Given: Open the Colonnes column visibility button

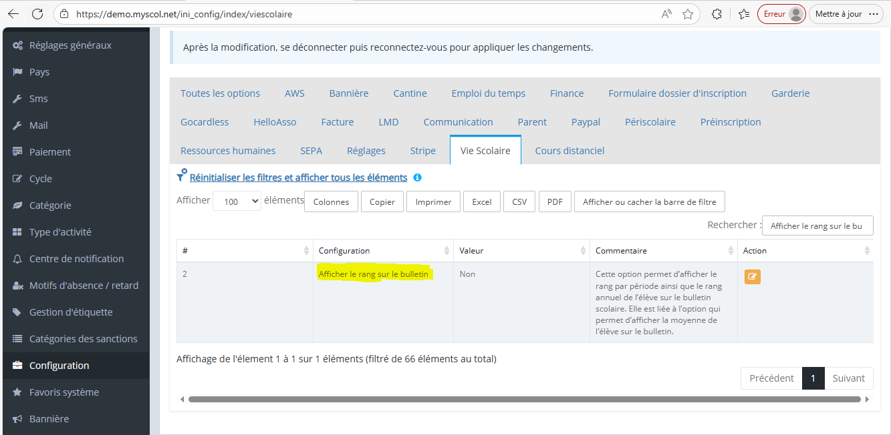Looking at the screenshot, I should (x=331, y=201).
